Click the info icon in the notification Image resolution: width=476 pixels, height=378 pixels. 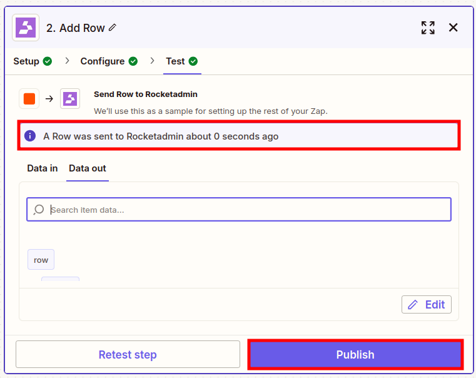coord(30,136)
